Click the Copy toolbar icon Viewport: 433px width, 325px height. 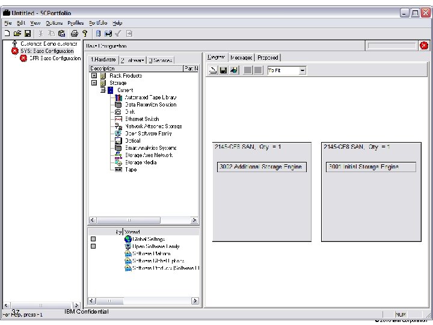coord(51,34)
